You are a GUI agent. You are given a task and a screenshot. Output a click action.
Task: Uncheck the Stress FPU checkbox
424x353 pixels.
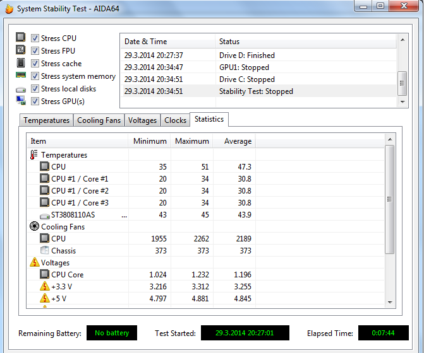coord(35,50)
